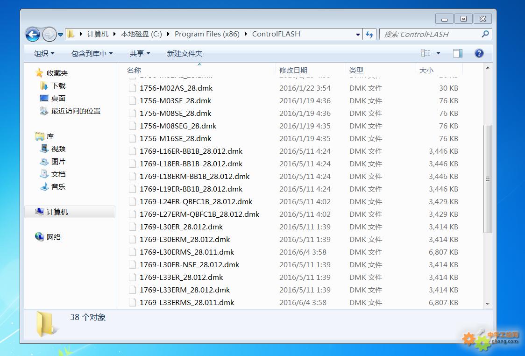Click the magnifier search icon
This screenshot has width=525, height=356.
point(485,34)
